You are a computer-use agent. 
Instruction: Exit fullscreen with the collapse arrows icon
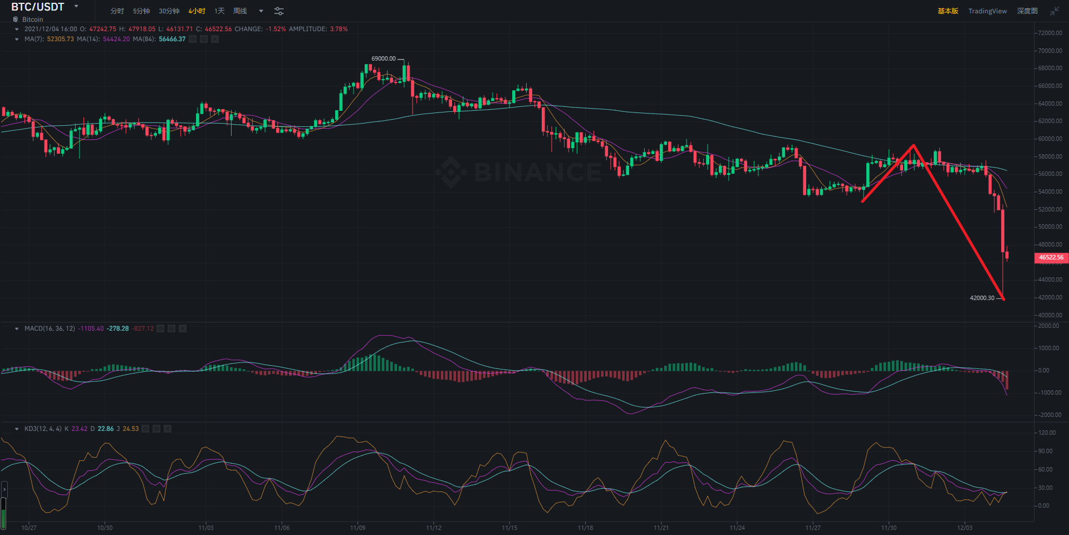pos(1055,11)
